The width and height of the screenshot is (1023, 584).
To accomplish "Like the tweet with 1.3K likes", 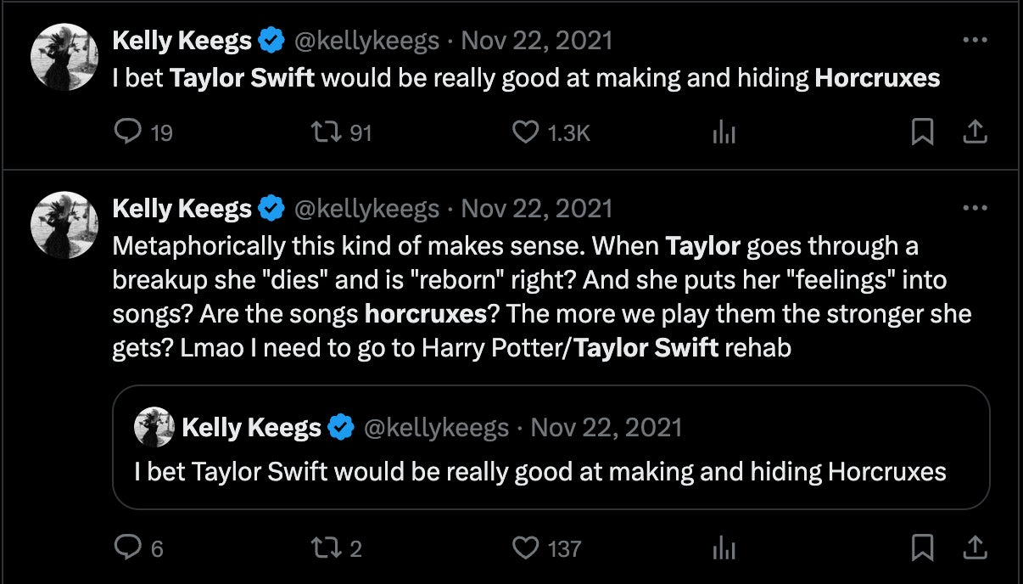I will (x=526, y=132).
